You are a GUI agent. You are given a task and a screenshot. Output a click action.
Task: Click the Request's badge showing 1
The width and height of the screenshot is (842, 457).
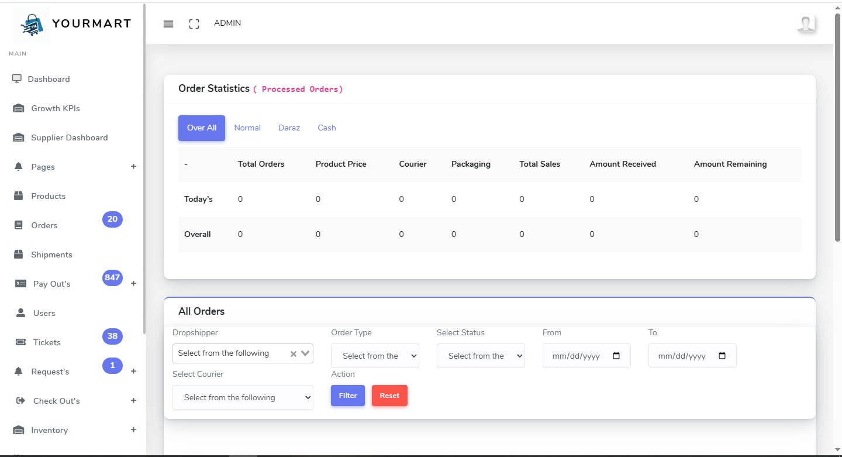[112, 365]
